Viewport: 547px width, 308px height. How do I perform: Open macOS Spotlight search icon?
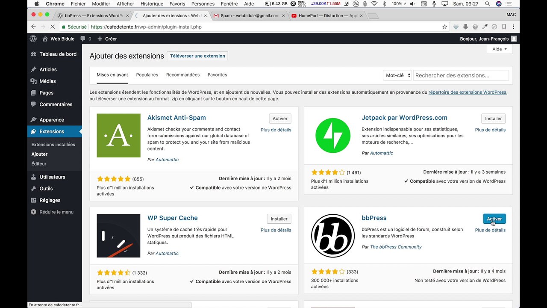(x=488, y=4)
